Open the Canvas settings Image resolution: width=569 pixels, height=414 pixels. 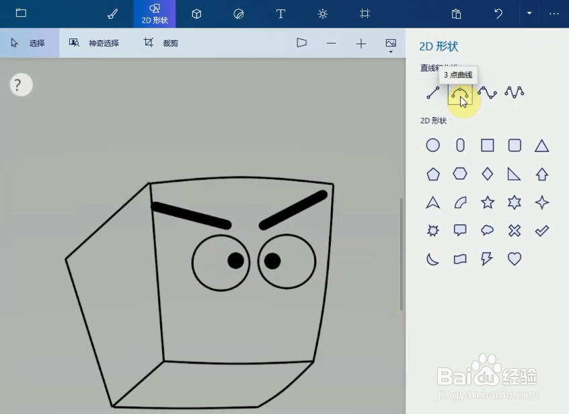364,13
